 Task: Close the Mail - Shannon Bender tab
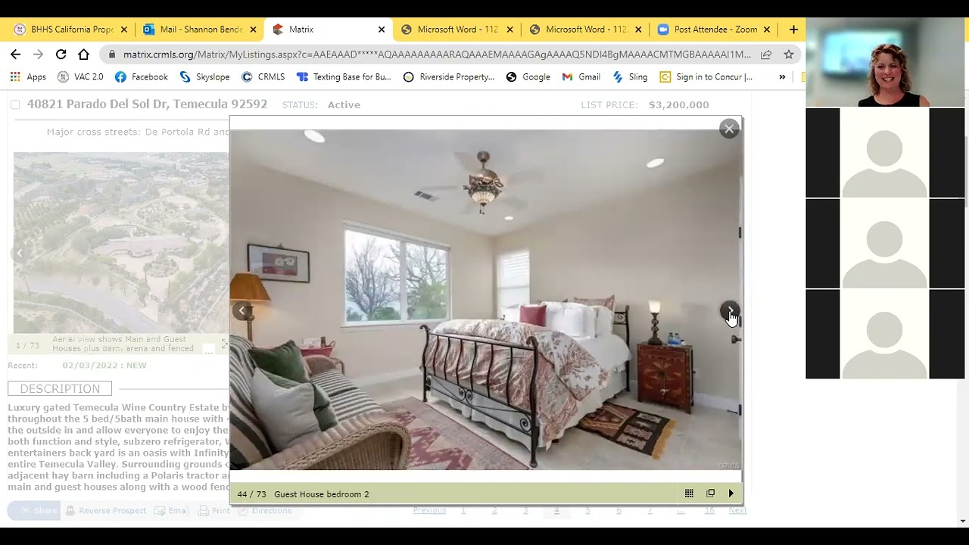coord(253,30)
